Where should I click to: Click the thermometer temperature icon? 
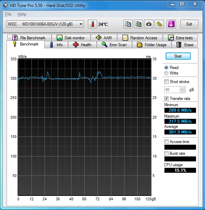pyautogui.click(x=92, y=24)
